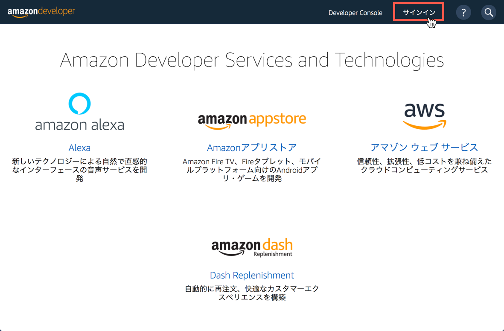504x331 pixels.
Task: Click the Fire TV appstore description text
Action: (252, 170)
